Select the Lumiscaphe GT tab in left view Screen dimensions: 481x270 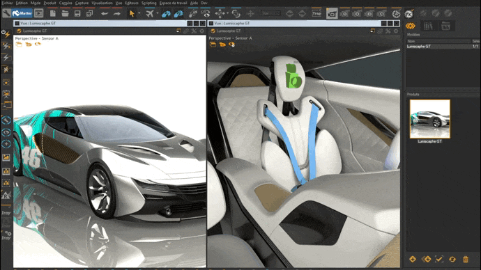click(32, 31)
